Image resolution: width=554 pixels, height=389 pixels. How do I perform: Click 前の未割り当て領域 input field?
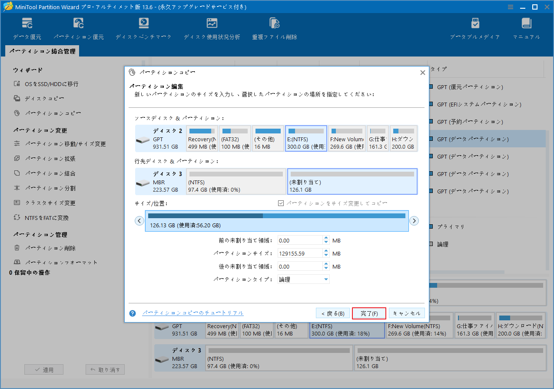click(x=300, y=240)
